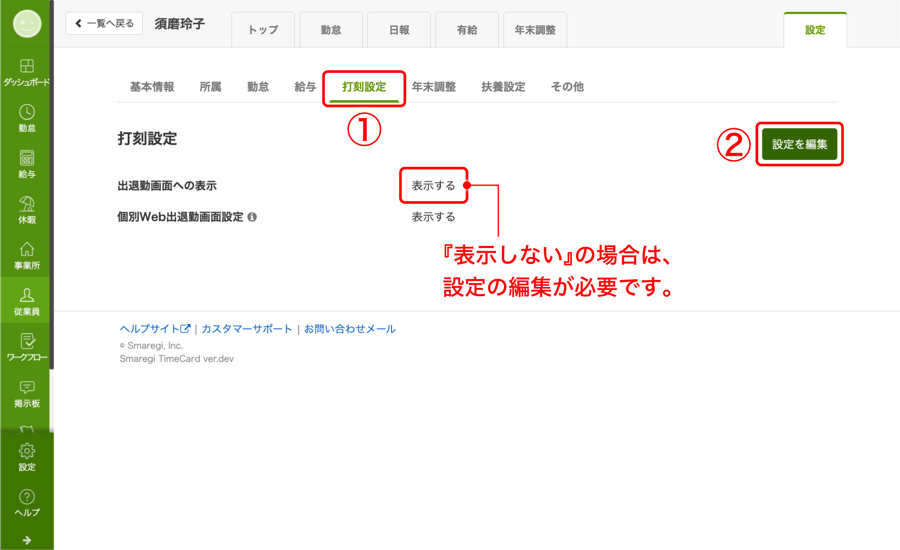Open the ダッシュボード icon in the sidebar
The image size is (900, 550).
click(x=26, y=68)
